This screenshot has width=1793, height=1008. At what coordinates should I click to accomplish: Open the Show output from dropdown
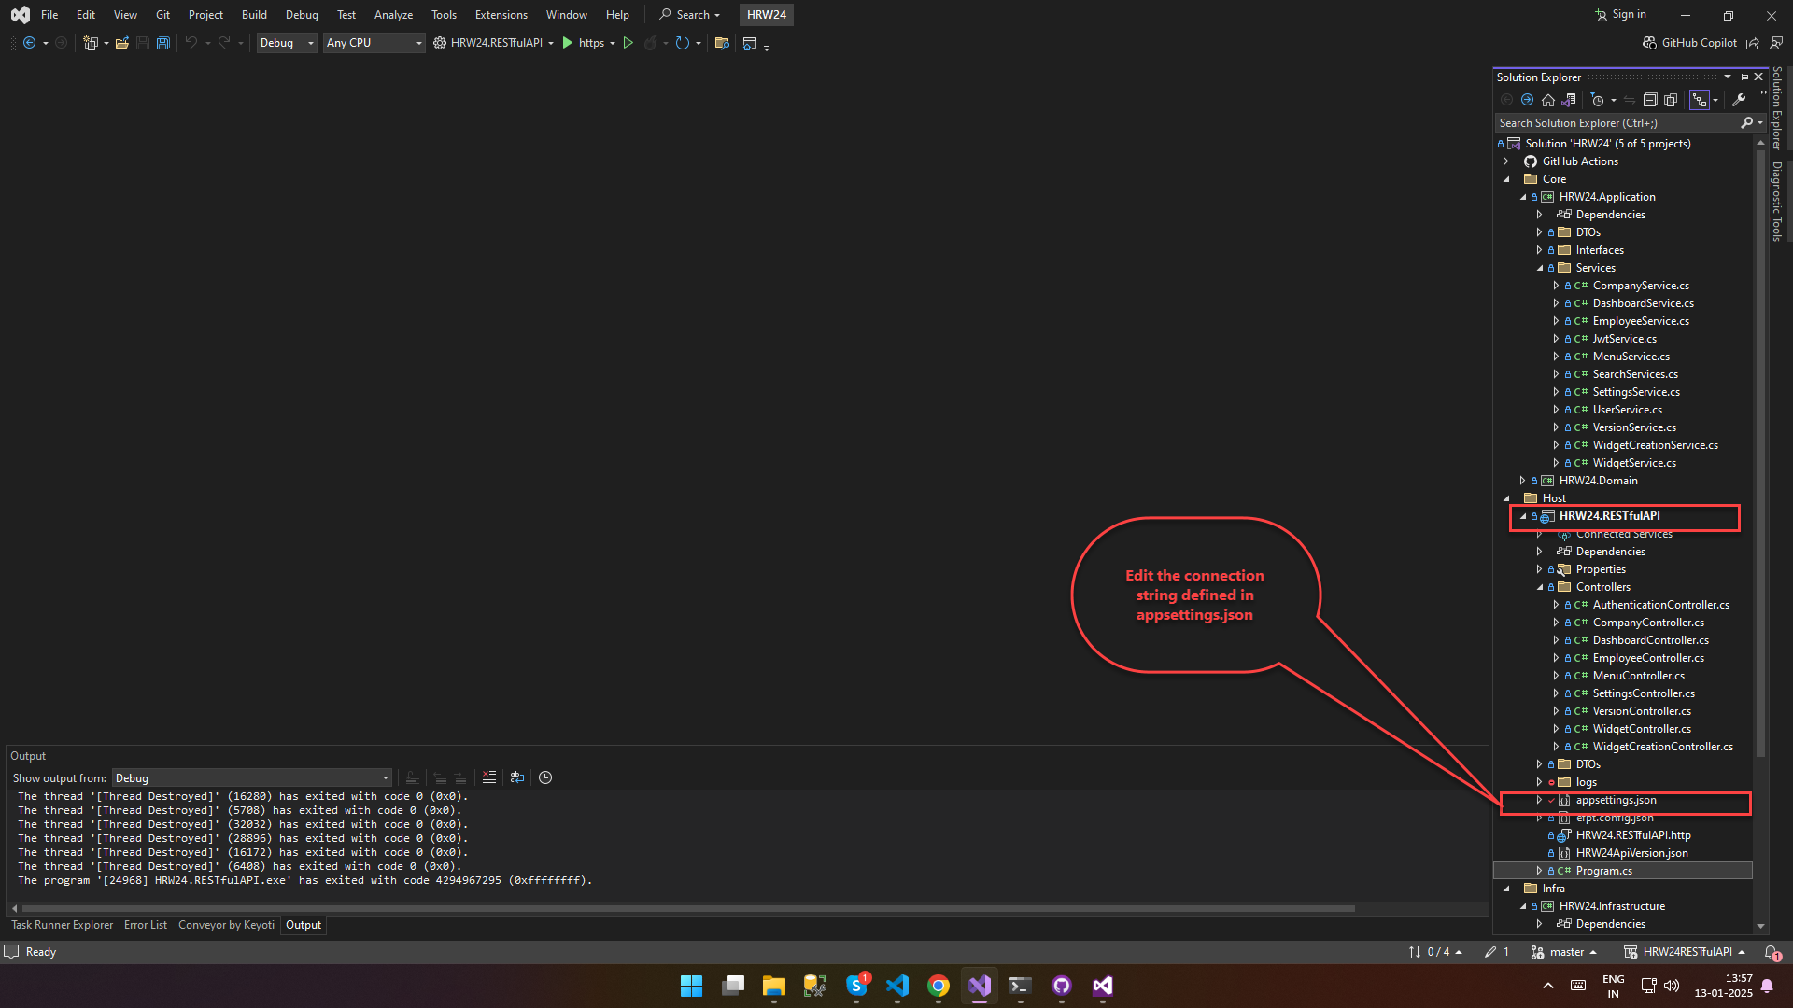tap(252, 778)
